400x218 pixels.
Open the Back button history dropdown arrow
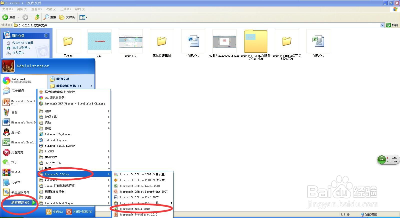point(18,17)
